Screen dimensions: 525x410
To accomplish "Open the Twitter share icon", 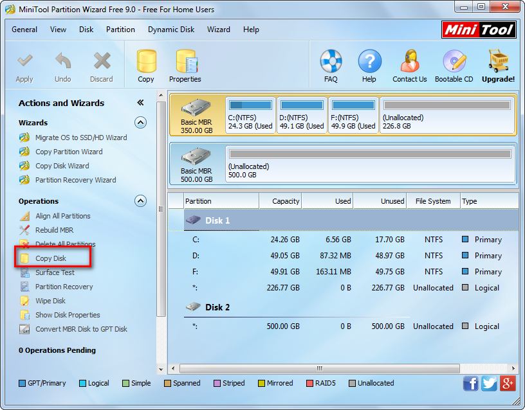I will coord(489,383).
